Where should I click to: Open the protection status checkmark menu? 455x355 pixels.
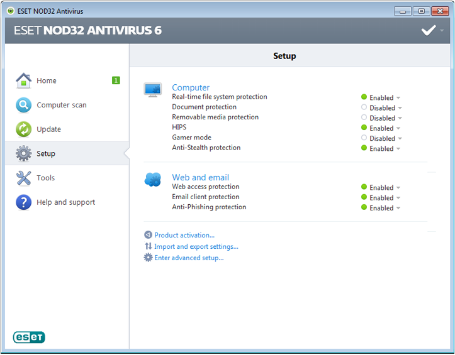coord(431,30)
